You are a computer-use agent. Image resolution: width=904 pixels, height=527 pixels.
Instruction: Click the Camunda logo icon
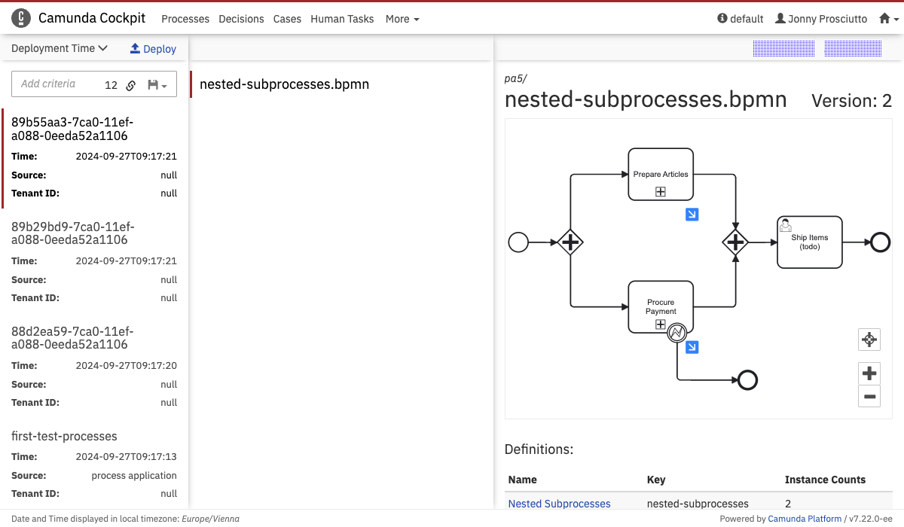22,18
